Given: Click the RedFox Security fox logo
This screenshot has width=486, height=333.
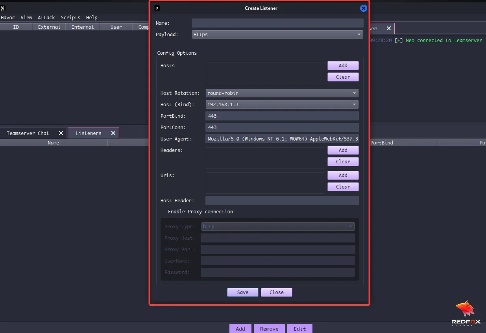Looking at the screenshot, I should pos(465,309).
